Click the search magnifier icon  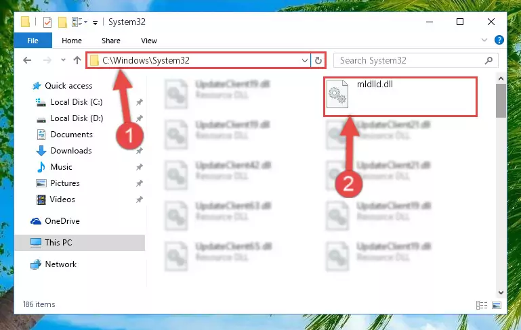click(488, 60)
